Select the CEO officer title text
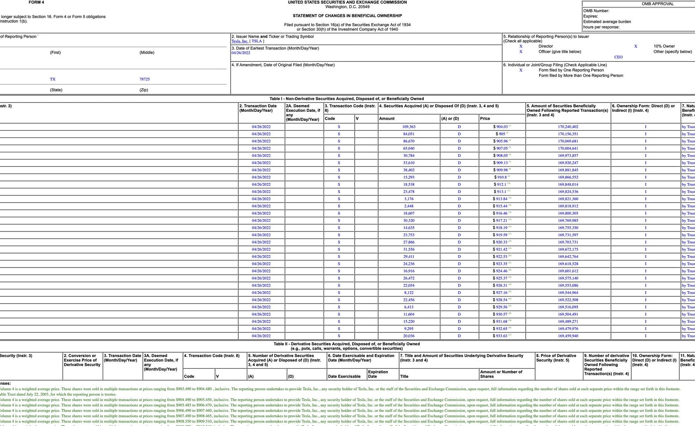 (618, 57)
